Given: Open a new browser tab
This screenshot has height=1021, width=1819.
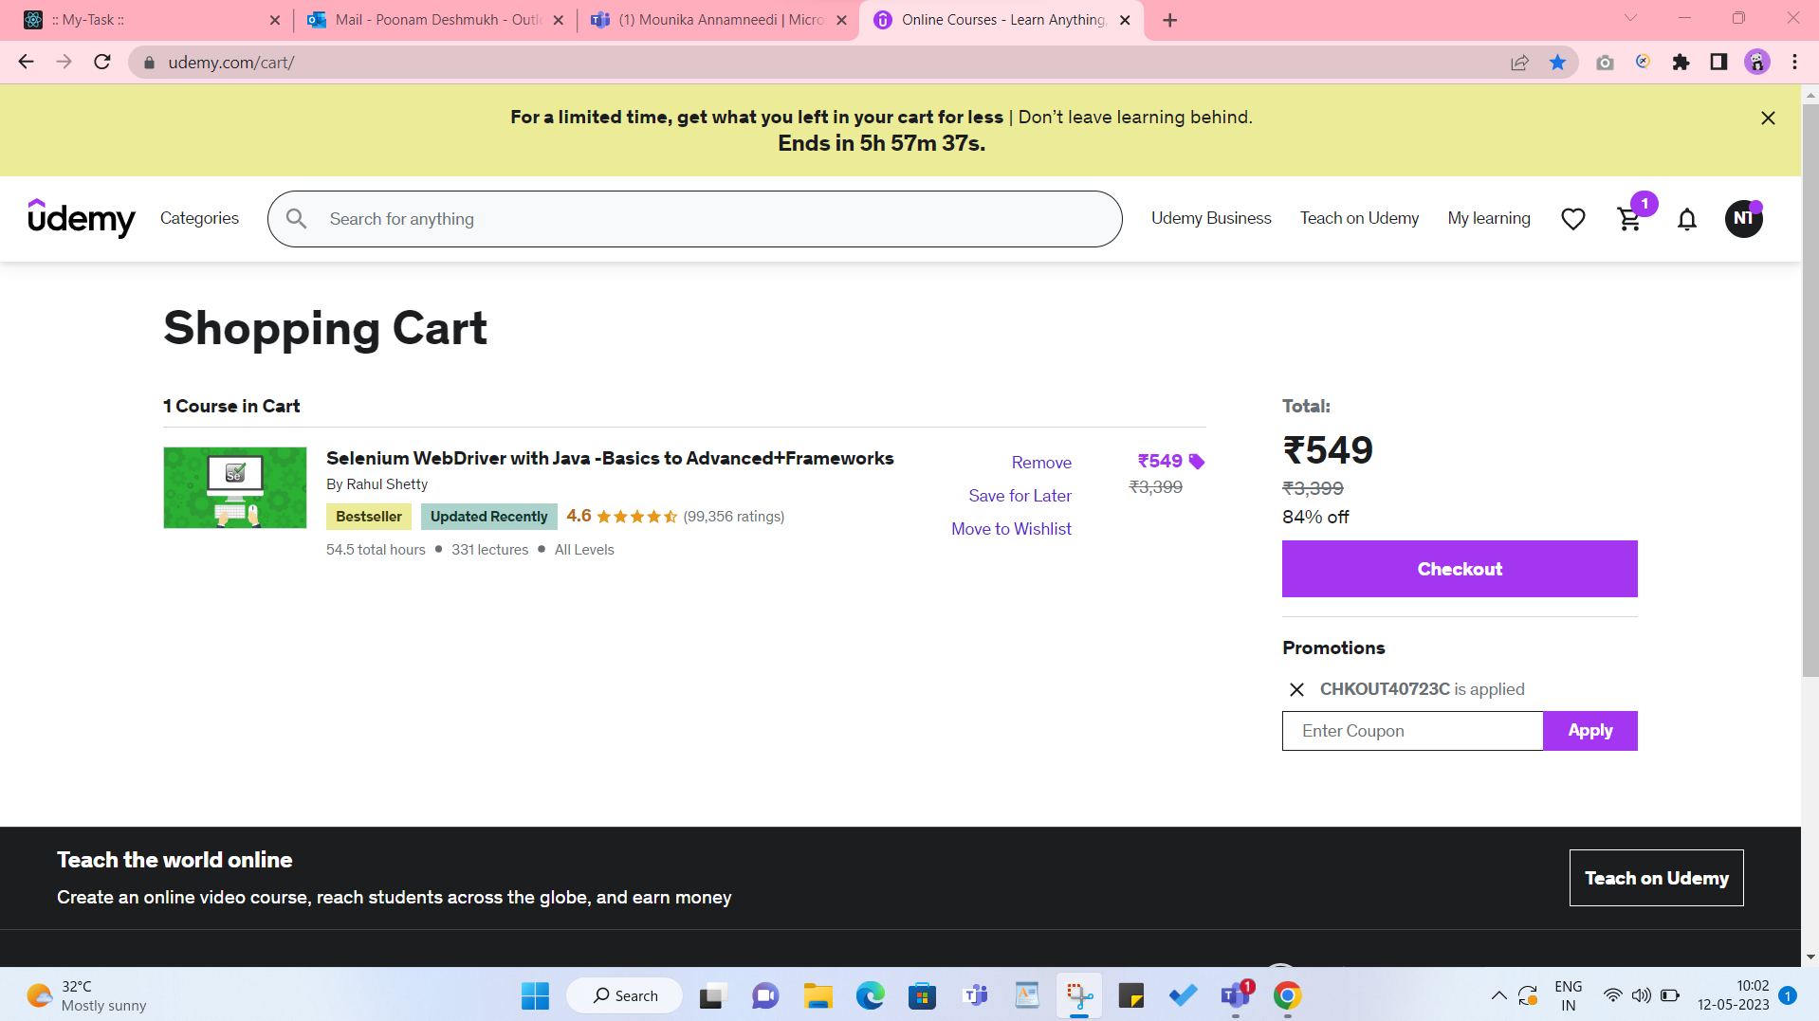Looking at the screenshot, I should (1170, 20).
